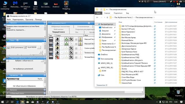Switch to the Установленные tab
The image size is (185, 104).
[83, 27]
